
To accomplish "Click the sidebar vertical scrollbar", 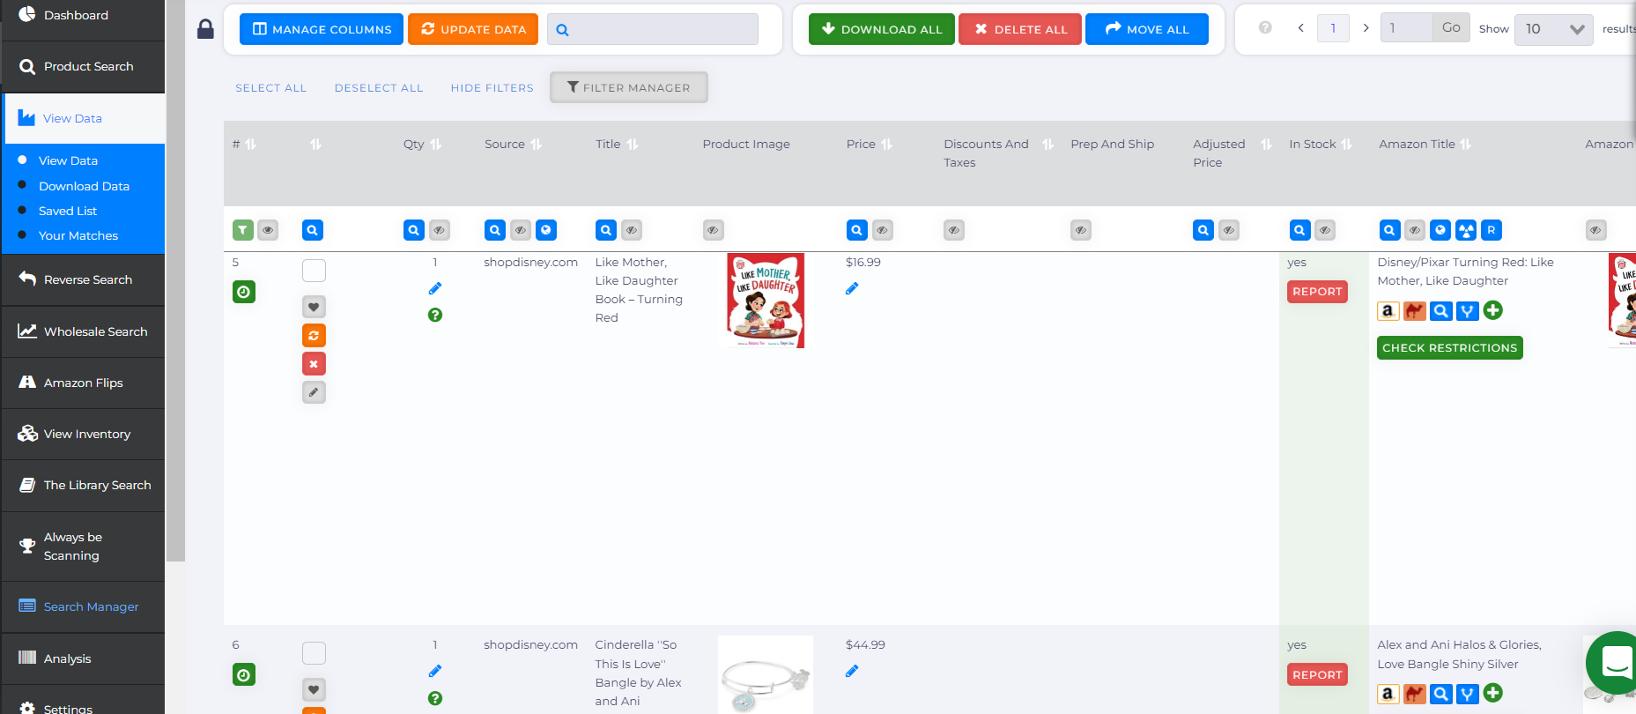I will pos(175,264).
